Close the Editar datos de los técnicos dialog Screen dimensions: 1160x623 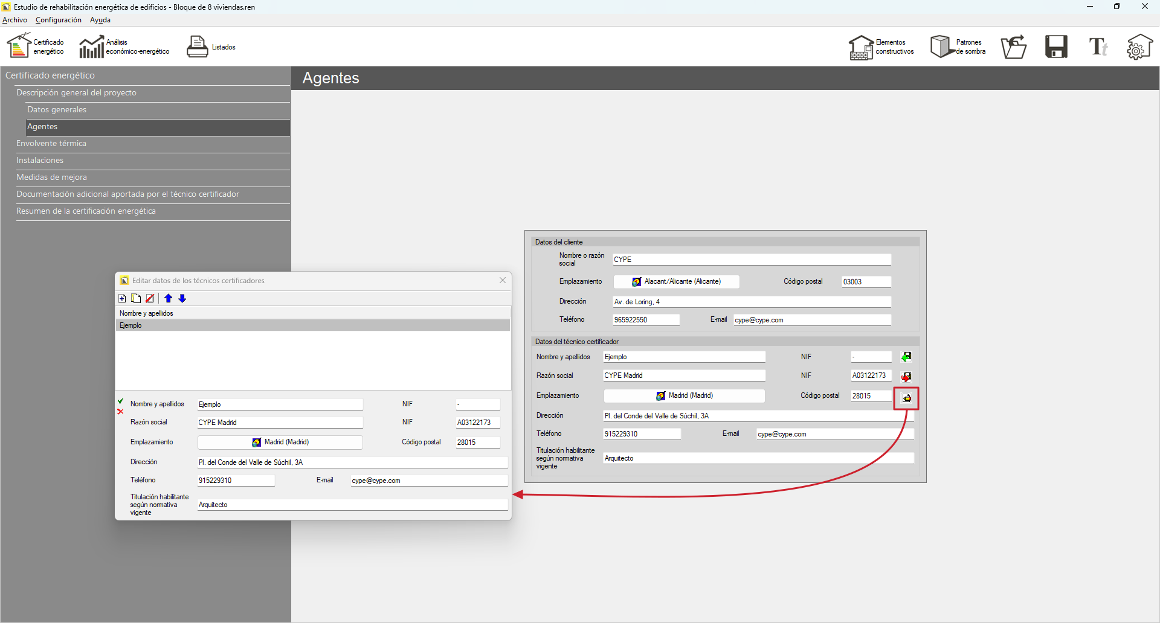click(503, 280)
